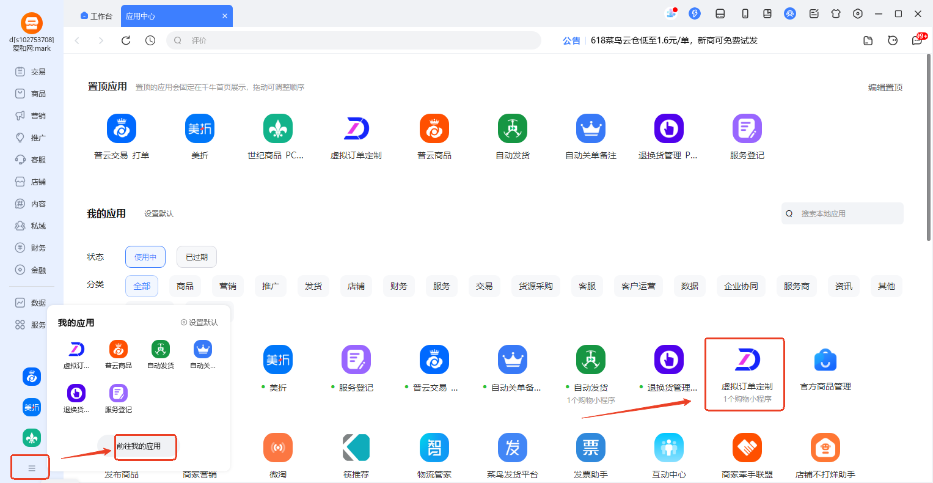
Task: Click the customer service headset icon in title bar
Action: click(x=790, y=13)
